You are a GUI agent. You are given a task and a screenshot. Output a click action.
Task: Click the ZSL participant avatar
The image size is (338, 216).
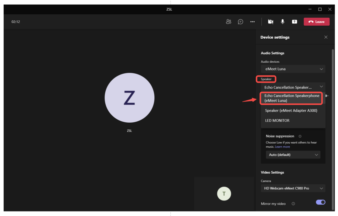pyautogui.click(x=129, y=98)
